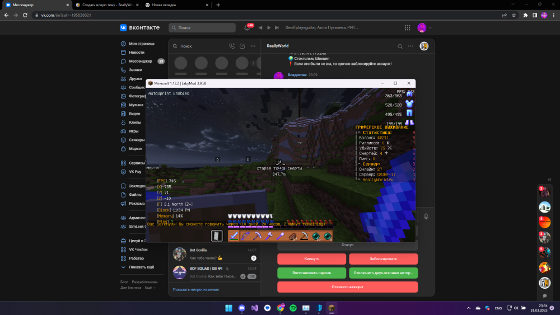Click the ReallyWorld chat avatar
Image resolution: width=560 pixels, height=315 pixels.
click(x=424, y=46)
